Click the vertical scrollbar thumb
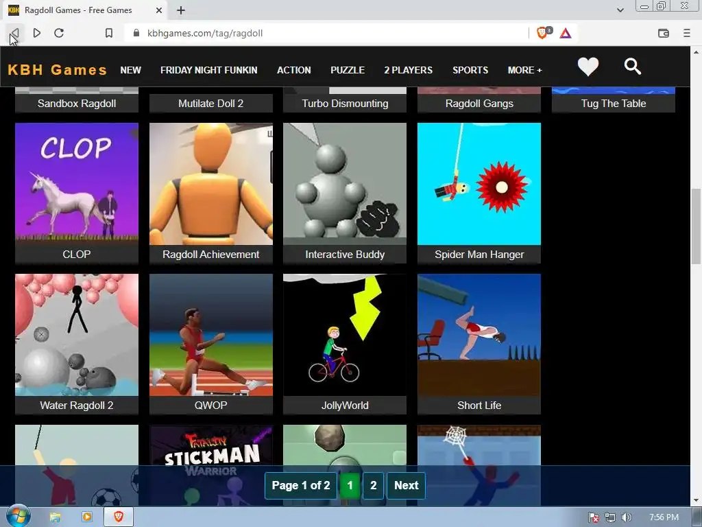The width and height of the screenshot is (702, 527). click(696, 226)
